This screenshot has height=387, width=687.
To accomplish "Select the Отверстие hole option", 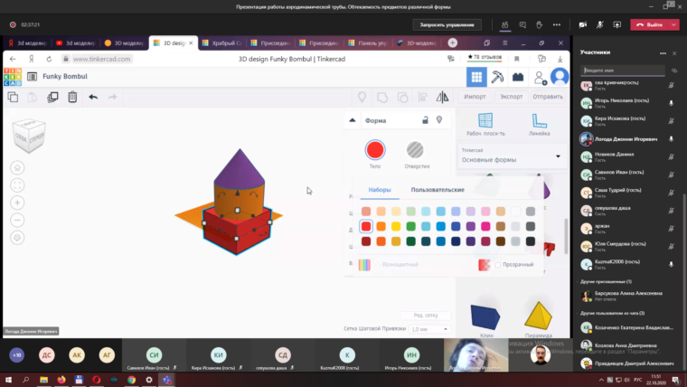I will click(x=416, y=152).
